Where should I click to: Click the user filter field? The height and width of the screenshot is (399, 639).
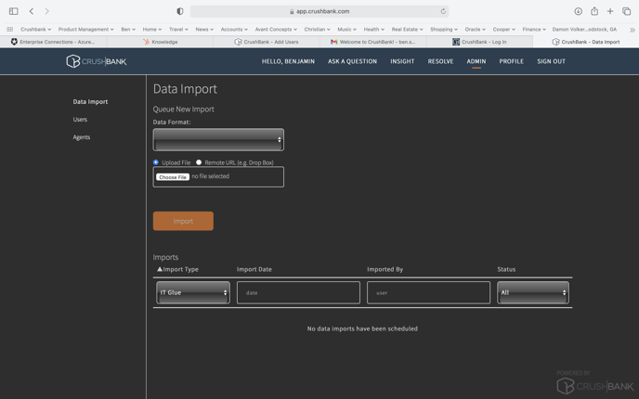(x=428, y=292)
